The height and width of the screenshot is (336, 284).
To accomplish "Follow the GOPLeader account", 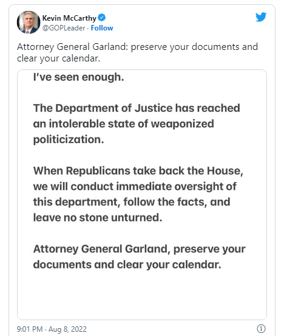I will point(102,28).
